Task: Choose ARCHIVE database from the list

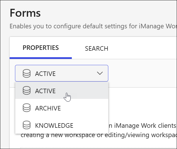Action: pos(62,108)
